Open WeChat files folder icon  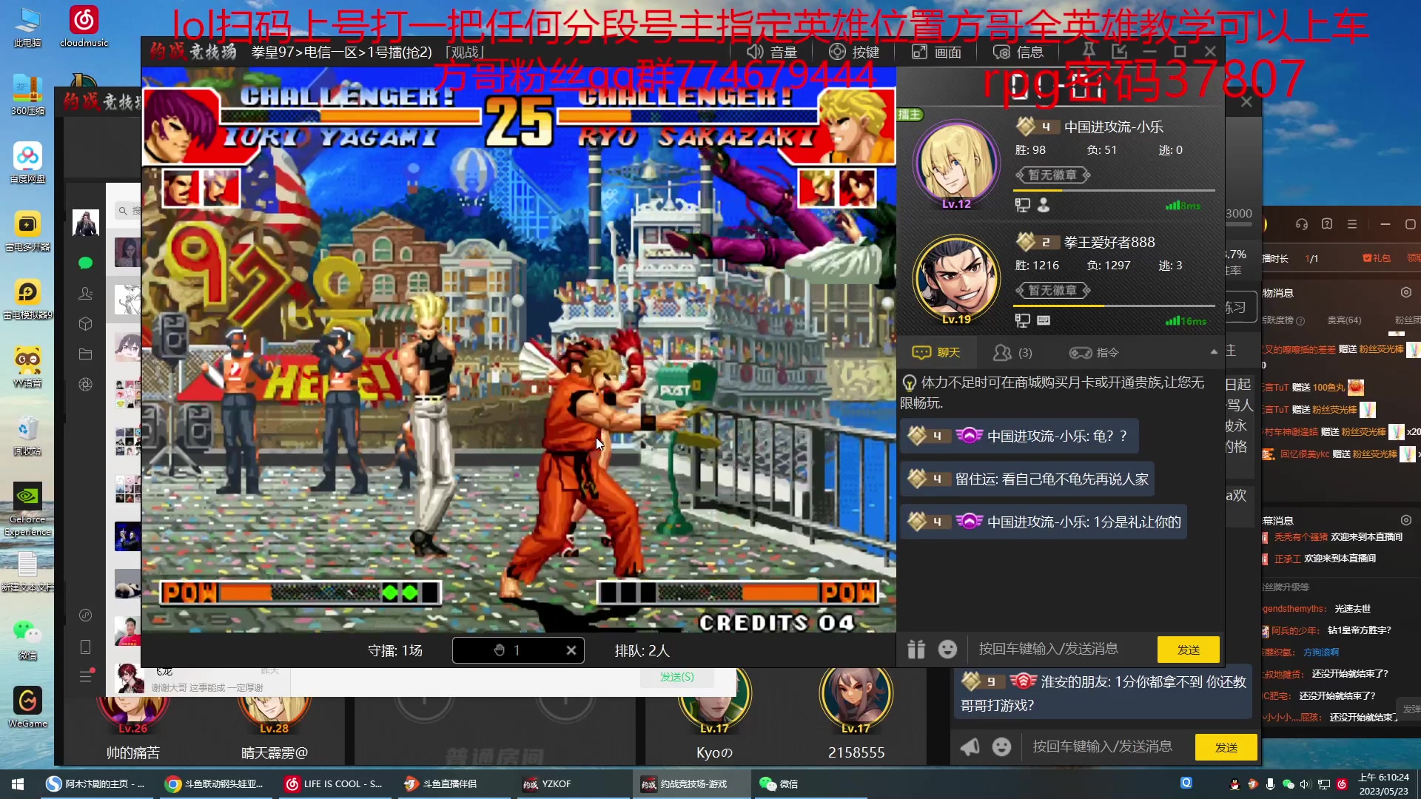85,354
